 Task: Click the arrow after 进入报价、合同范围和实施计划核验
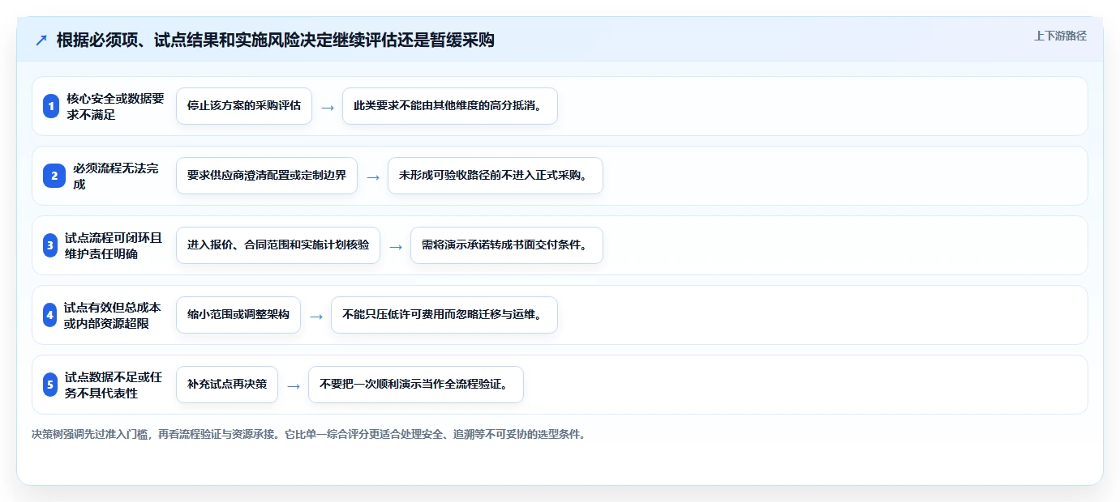396,246
